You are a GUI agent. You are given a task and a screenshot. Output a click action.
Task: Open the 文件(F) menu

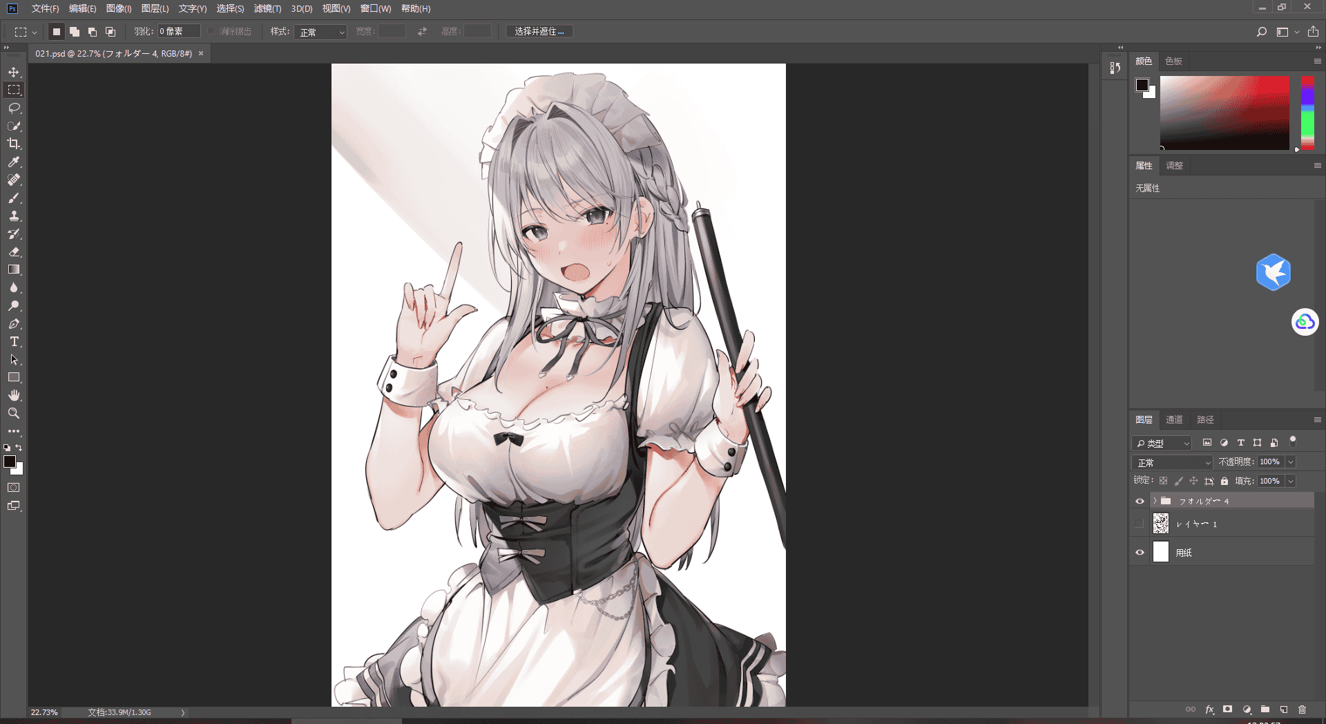46,8
